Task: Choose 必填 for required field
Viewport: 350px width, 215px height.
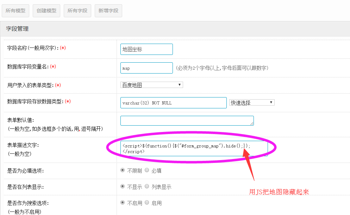Action: pos(147,170)
